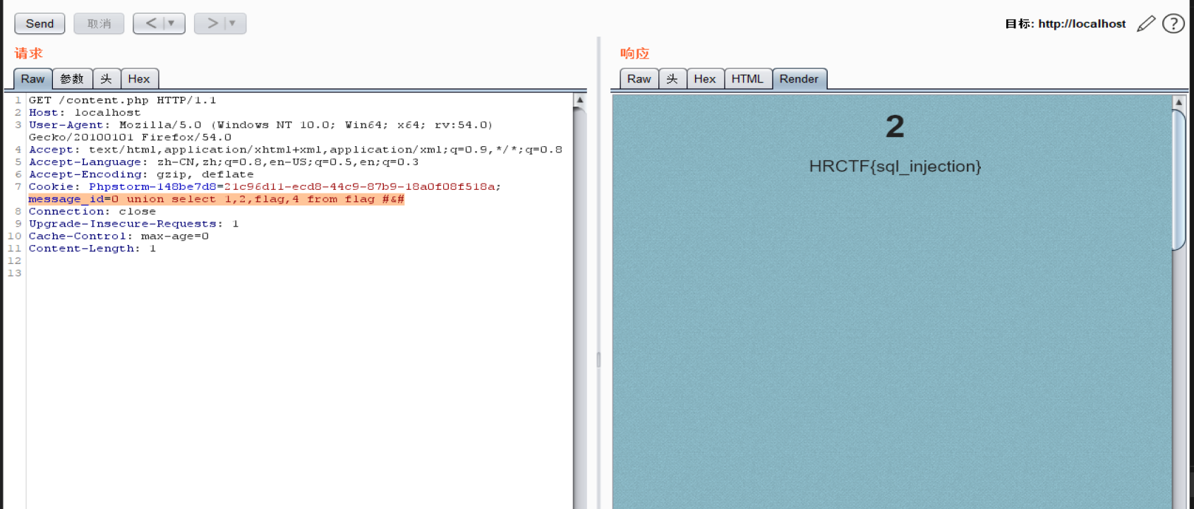Open the forward history dropdown arrow
The height and width of the screenshot is (509, 1194).
(x=234, y=23)
